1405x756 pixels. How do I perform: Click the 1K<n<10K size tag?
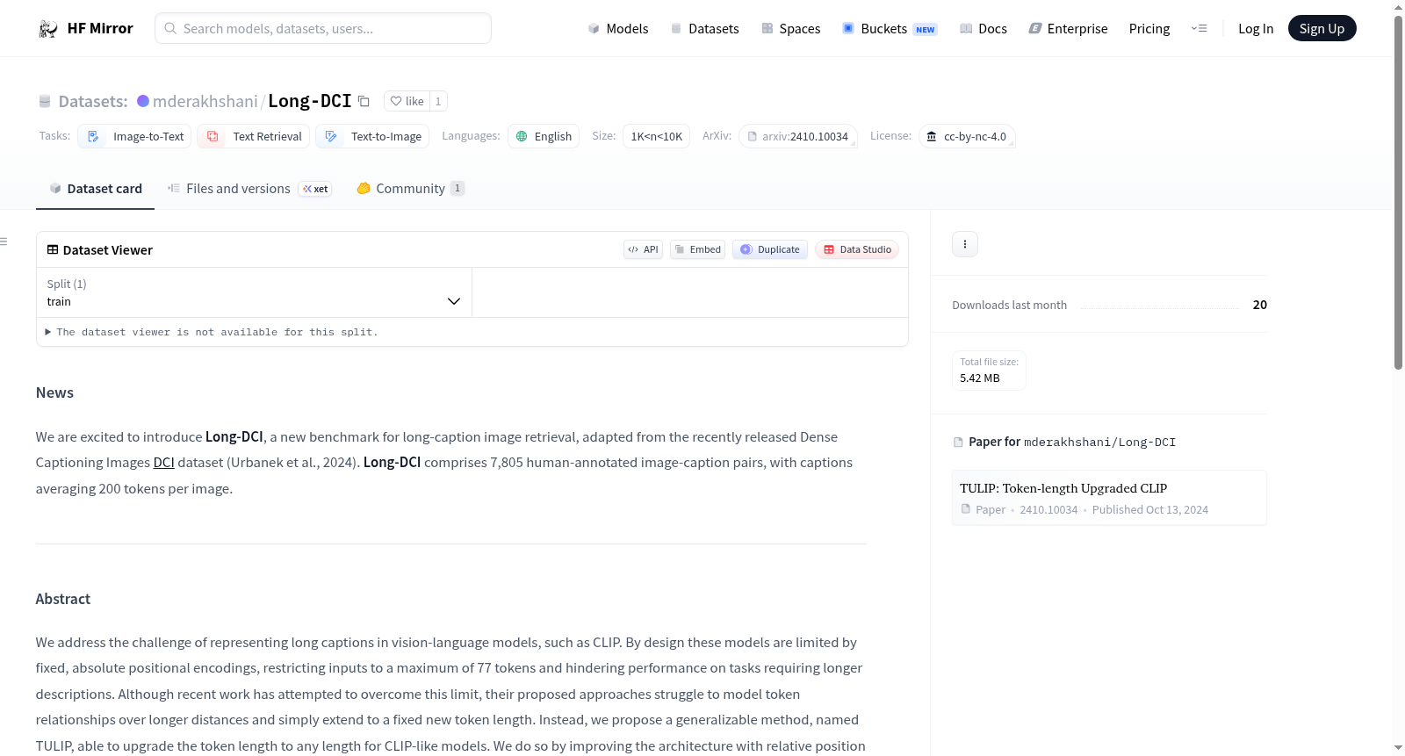(657, 136)
